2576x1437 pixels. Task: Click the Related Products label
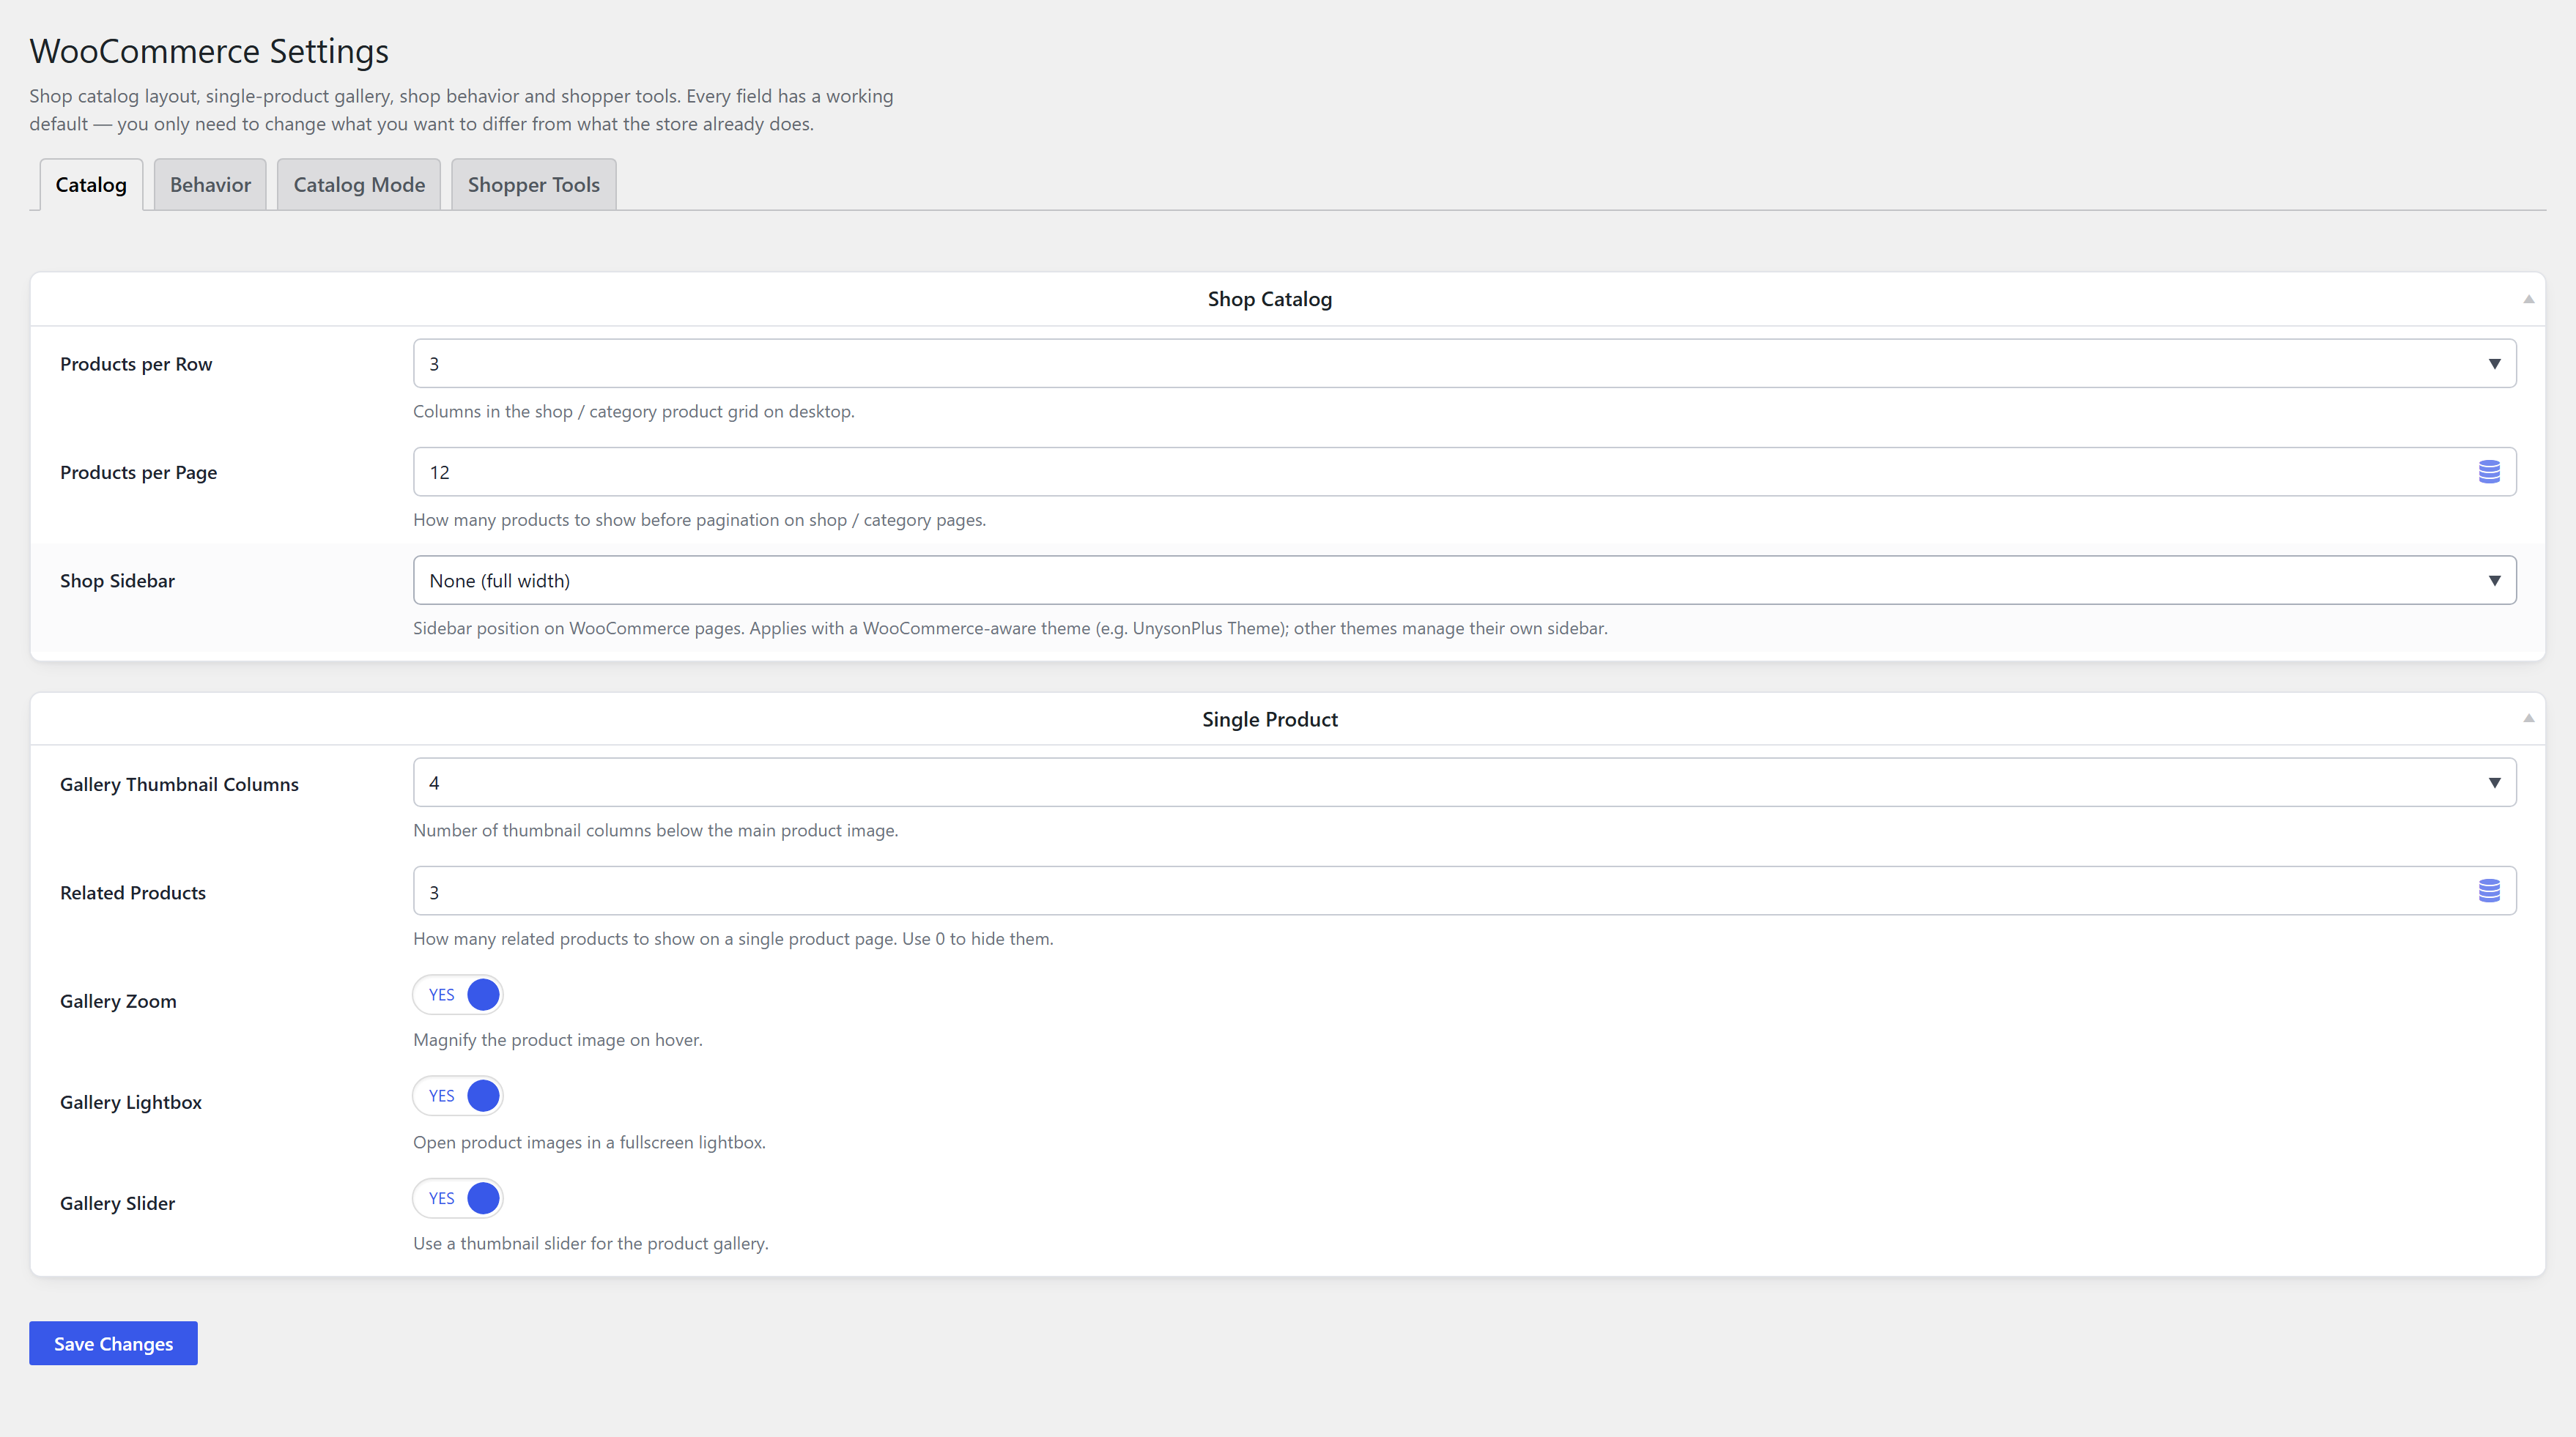point(133,893)
